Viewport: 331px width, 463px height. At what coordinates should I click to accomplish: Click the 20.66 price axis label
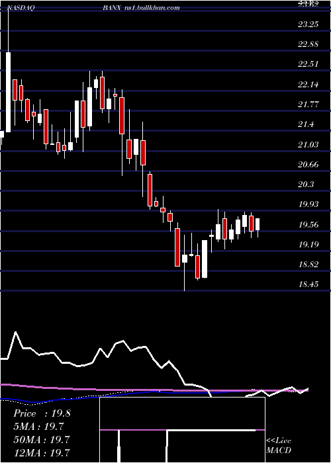pos(308,165)
